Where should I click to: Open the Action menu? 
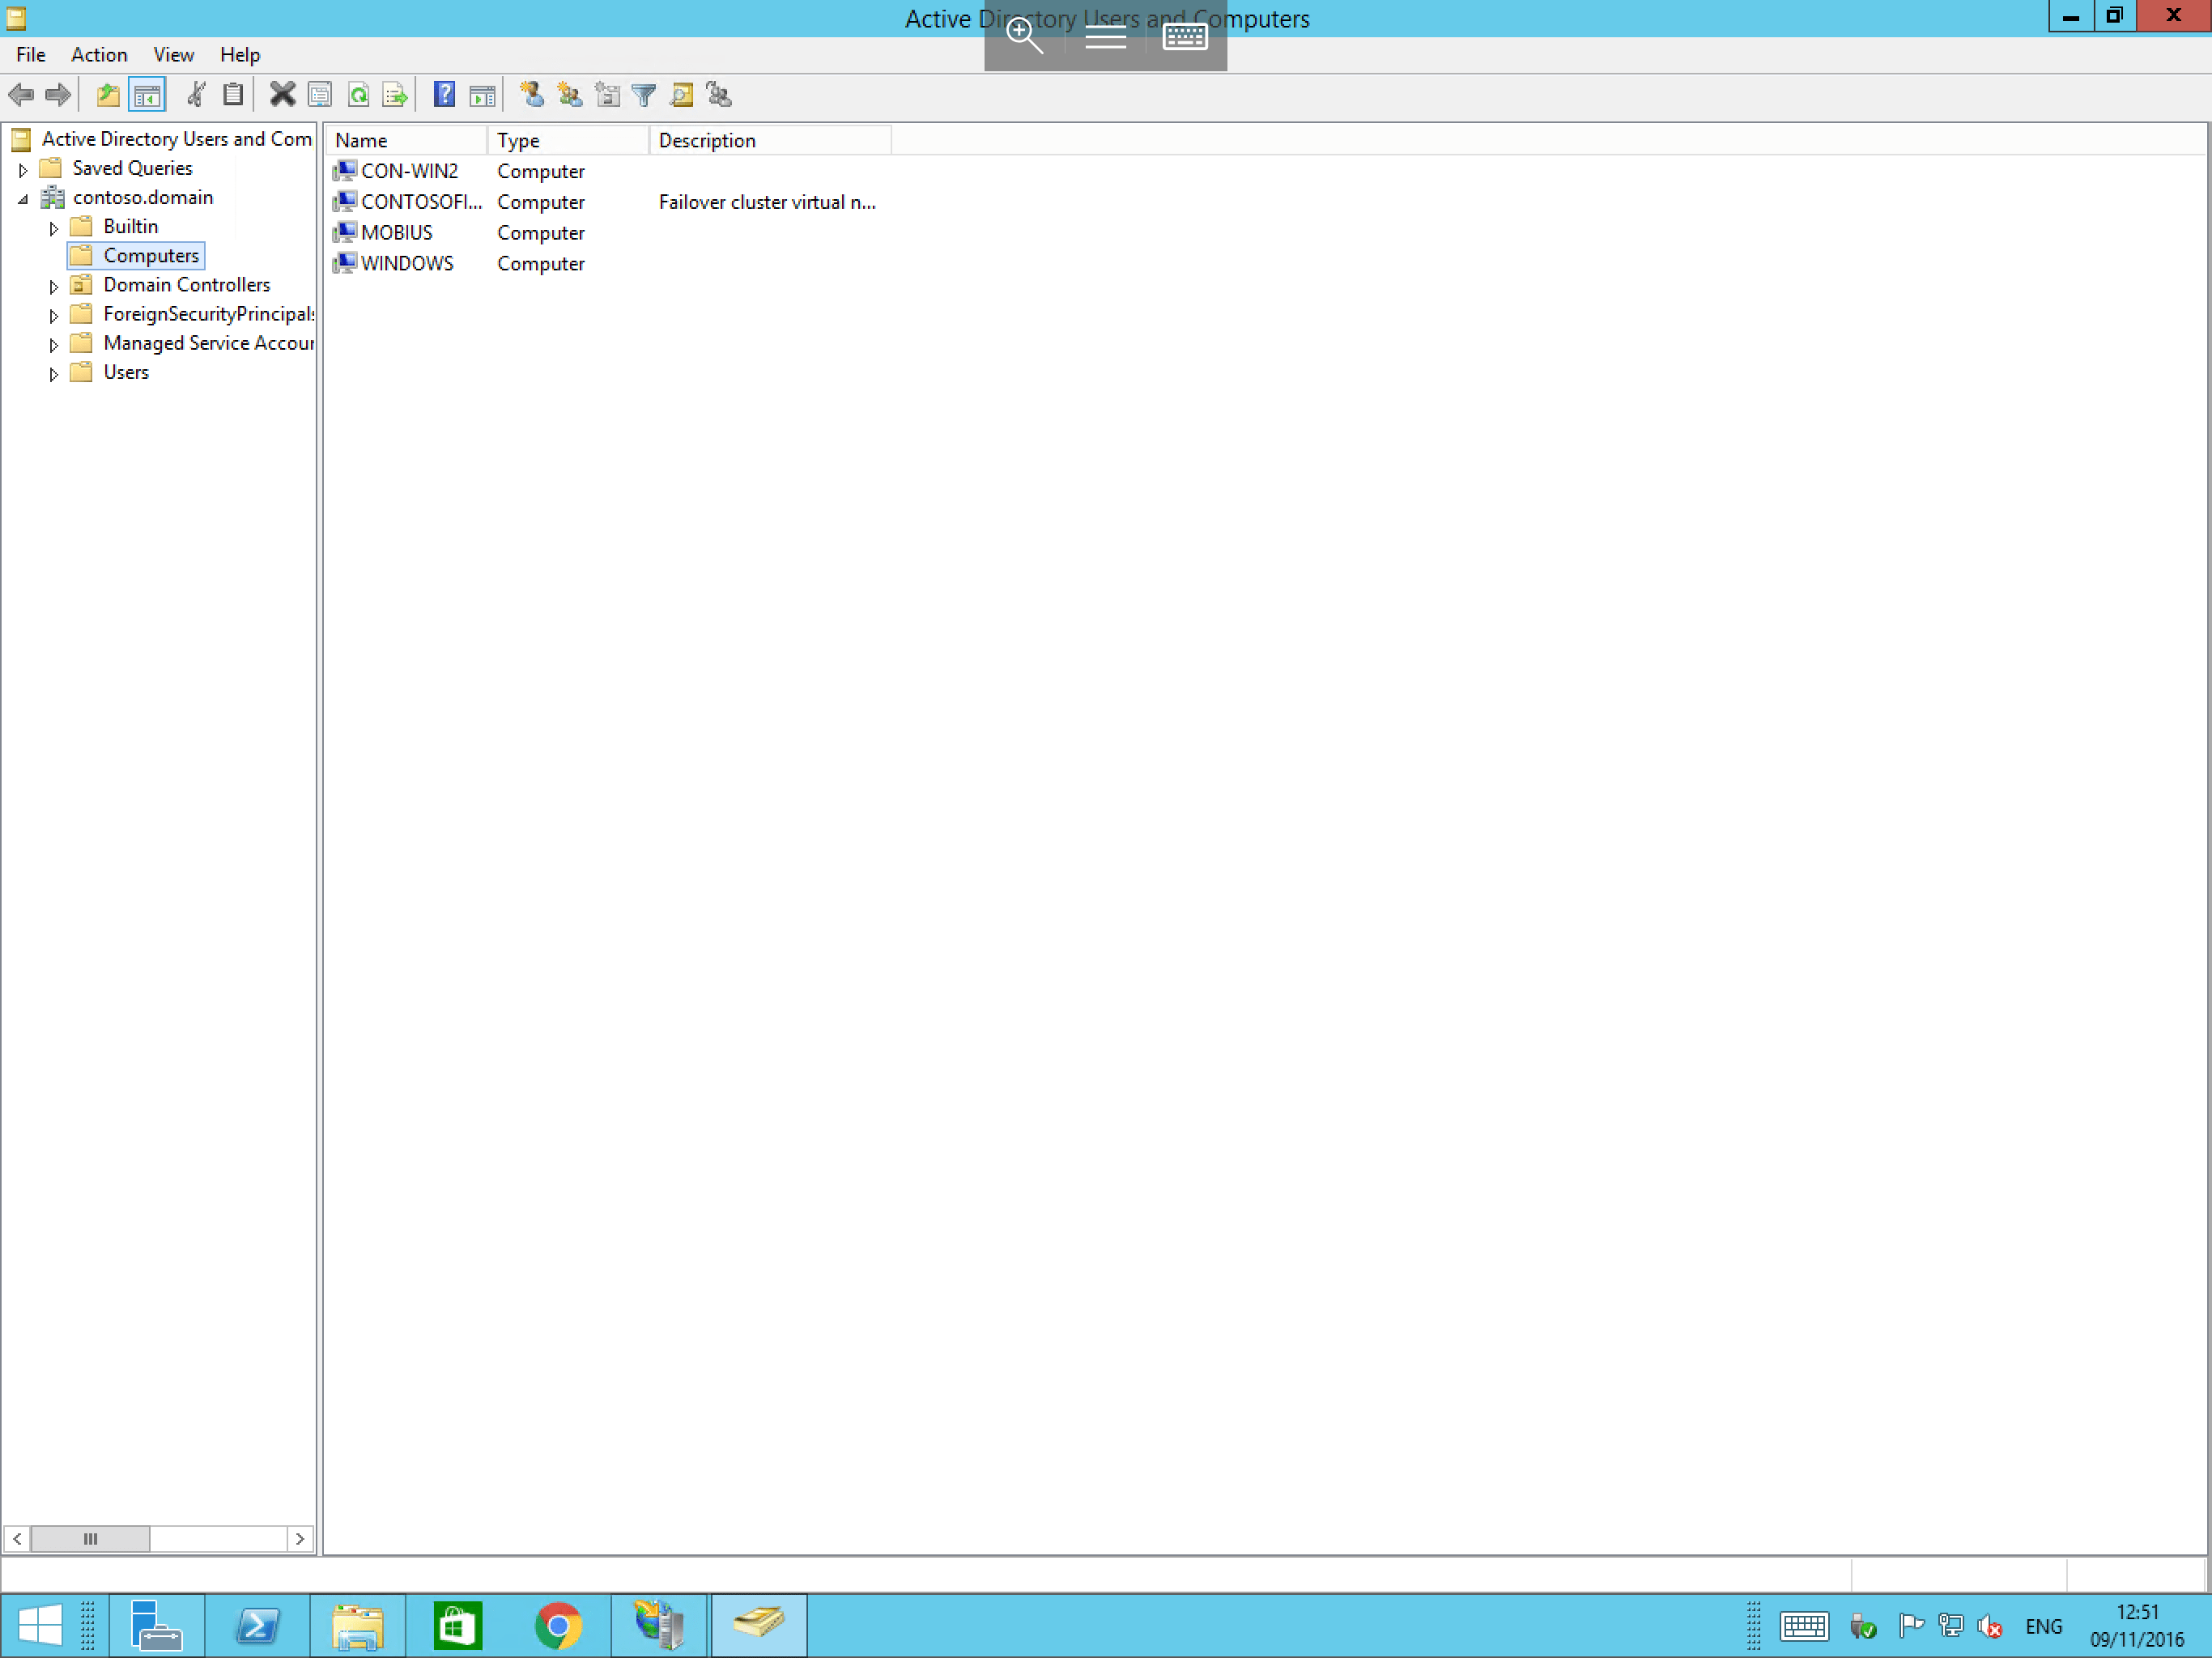(99, 55)
